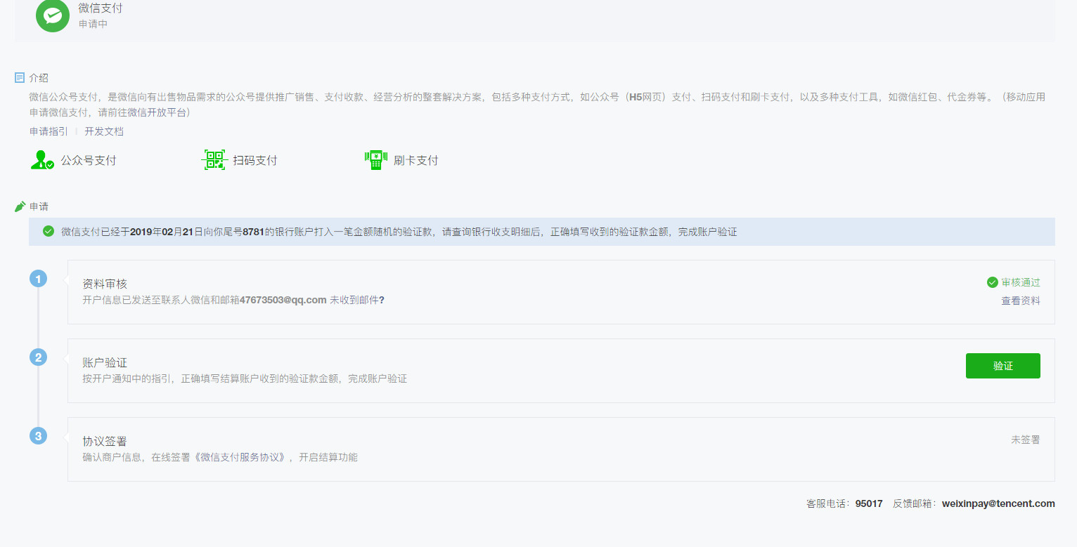The image size is (1077, 547).
Task: Click the 未签署 status text
Action: pos(1026,440)
